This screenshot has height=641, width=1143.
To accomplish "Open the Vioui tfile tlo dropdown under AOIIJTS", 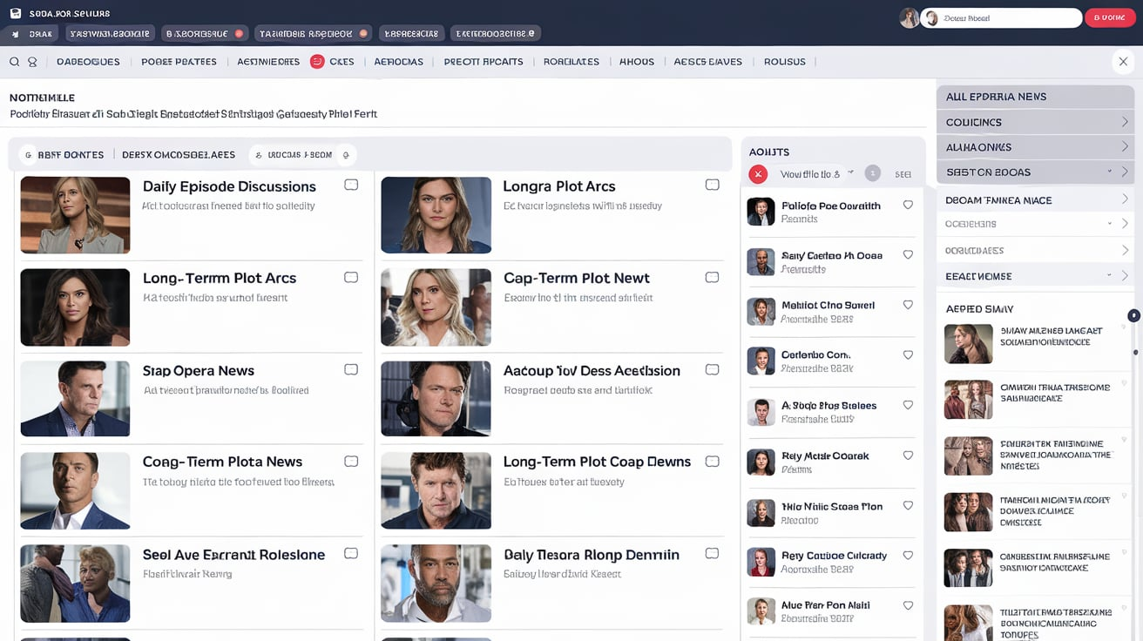I will point(816,174).
